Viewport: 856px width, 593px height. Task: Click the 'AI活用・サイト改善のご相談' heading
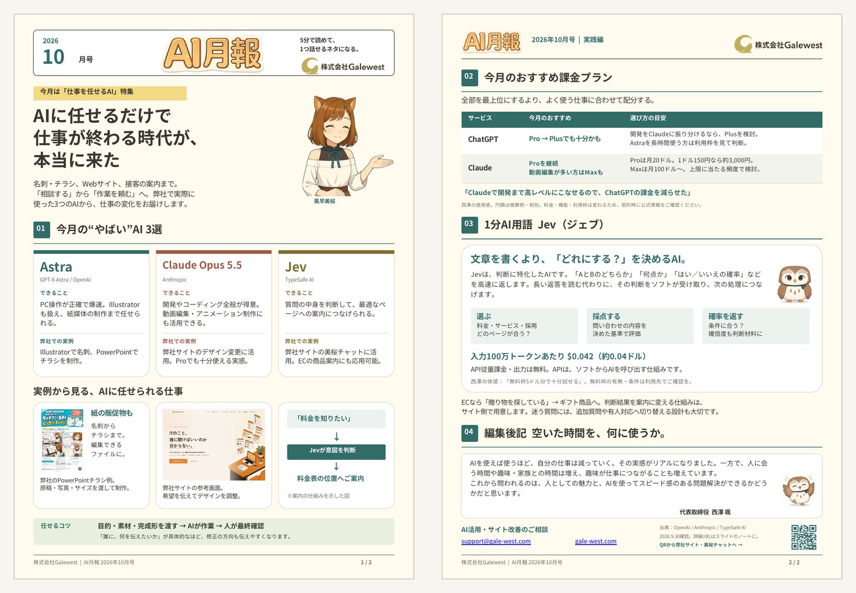(x=505, y=530)
